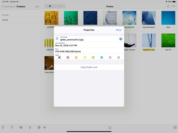178x133 pixels.
Task: Choose the orange label color
Action: [76, 58]
